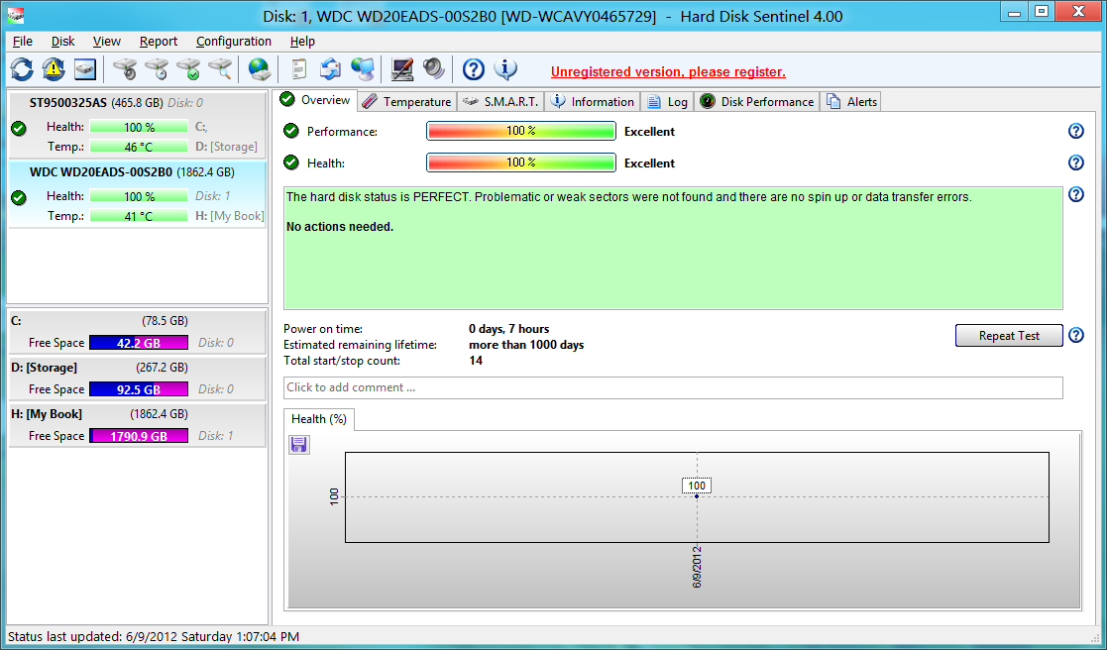Click the disk with green checkmark icon
This screenshot has width=1107, height=650.
coord(188,69)
